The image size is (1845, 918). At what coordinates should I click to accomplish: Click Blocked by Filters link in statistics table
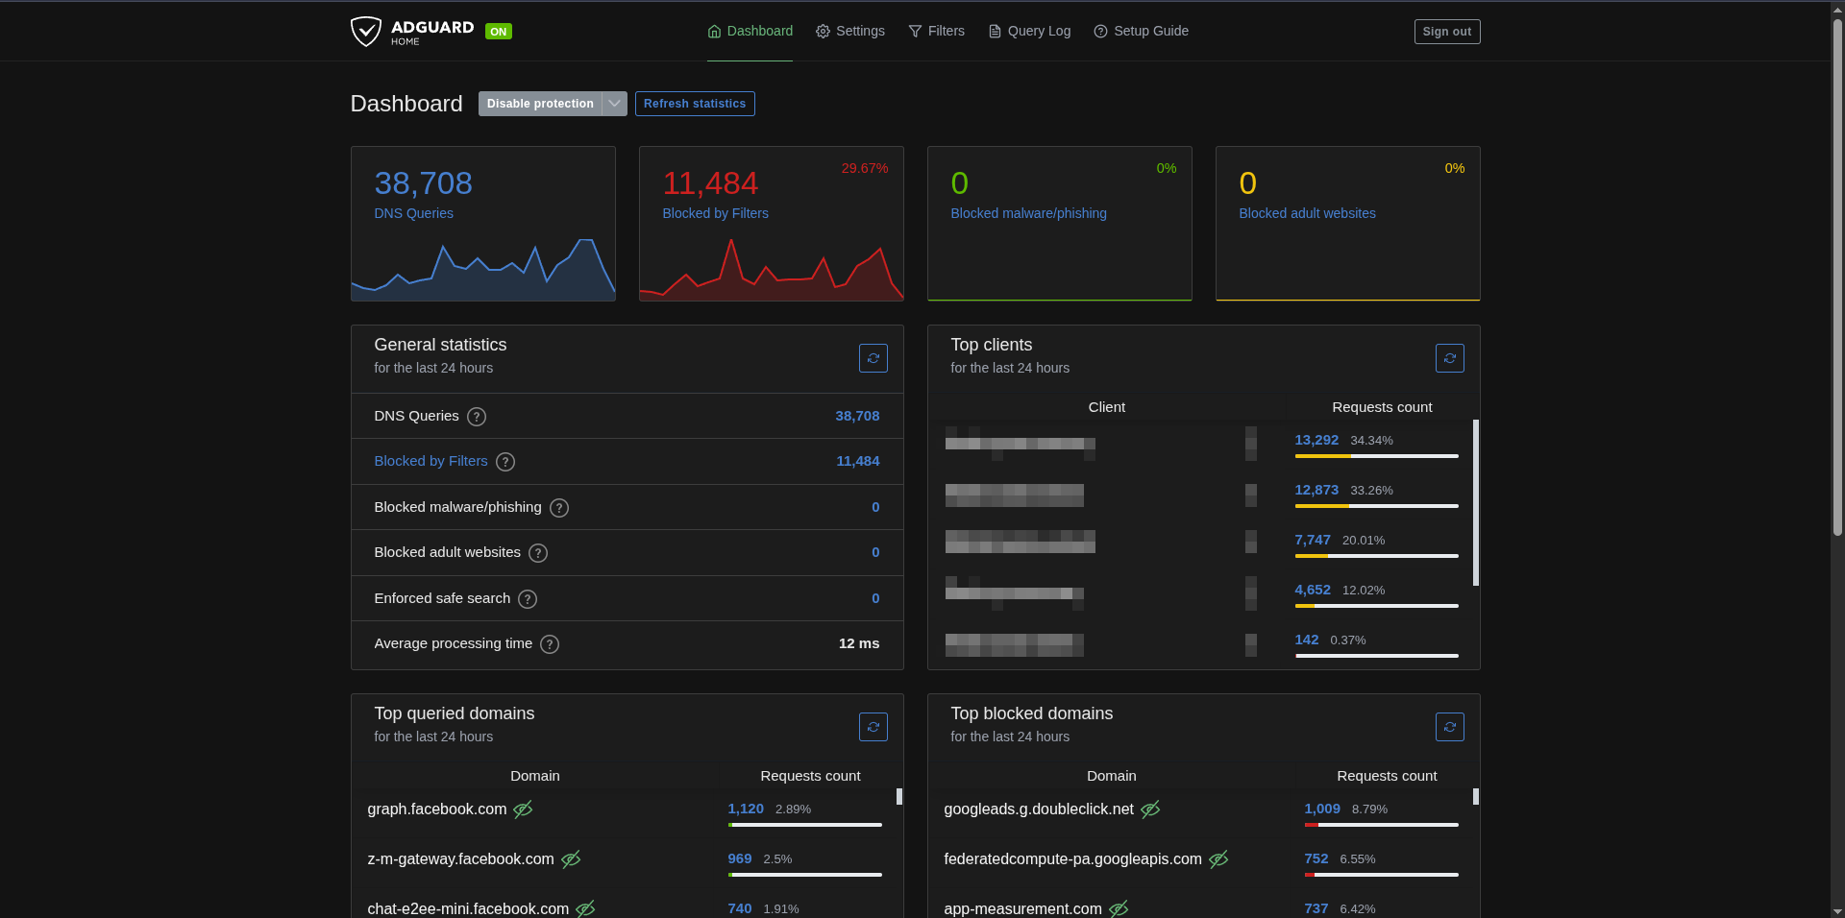point(430,461)
